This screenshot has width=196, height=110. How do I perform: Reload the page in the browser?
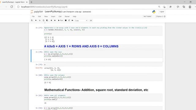pos(12,7)
